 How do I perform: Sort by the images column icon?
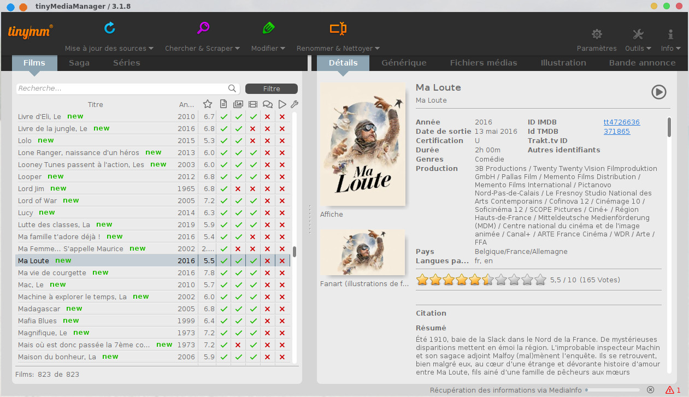[x=238, y=104]
